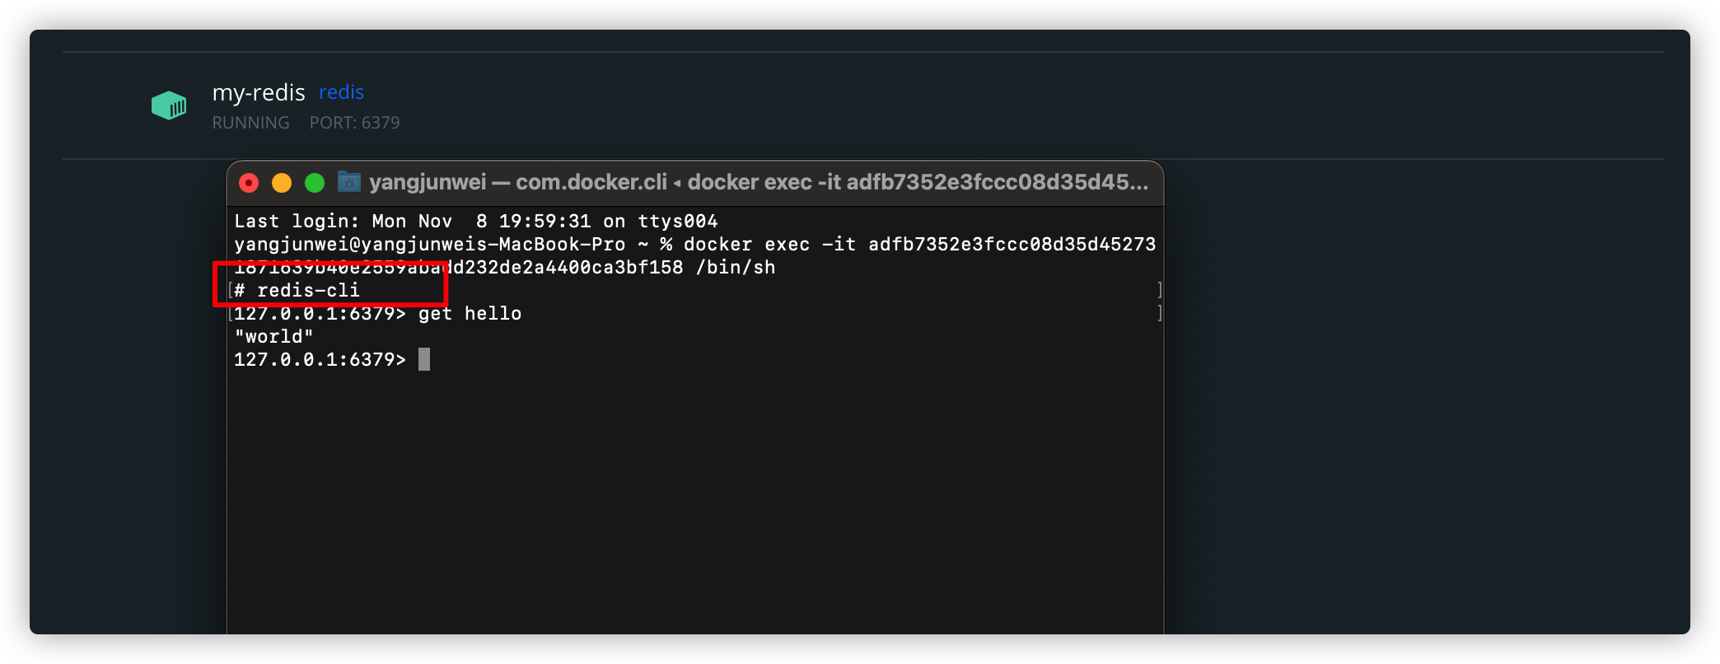Click the teal container icon for my-redis
Viewport: 1720px width, 664px height.
(169, 105)
